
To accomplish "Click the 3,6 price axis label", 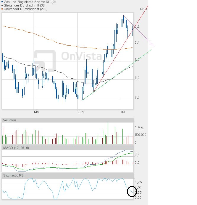I will point(137,26).
